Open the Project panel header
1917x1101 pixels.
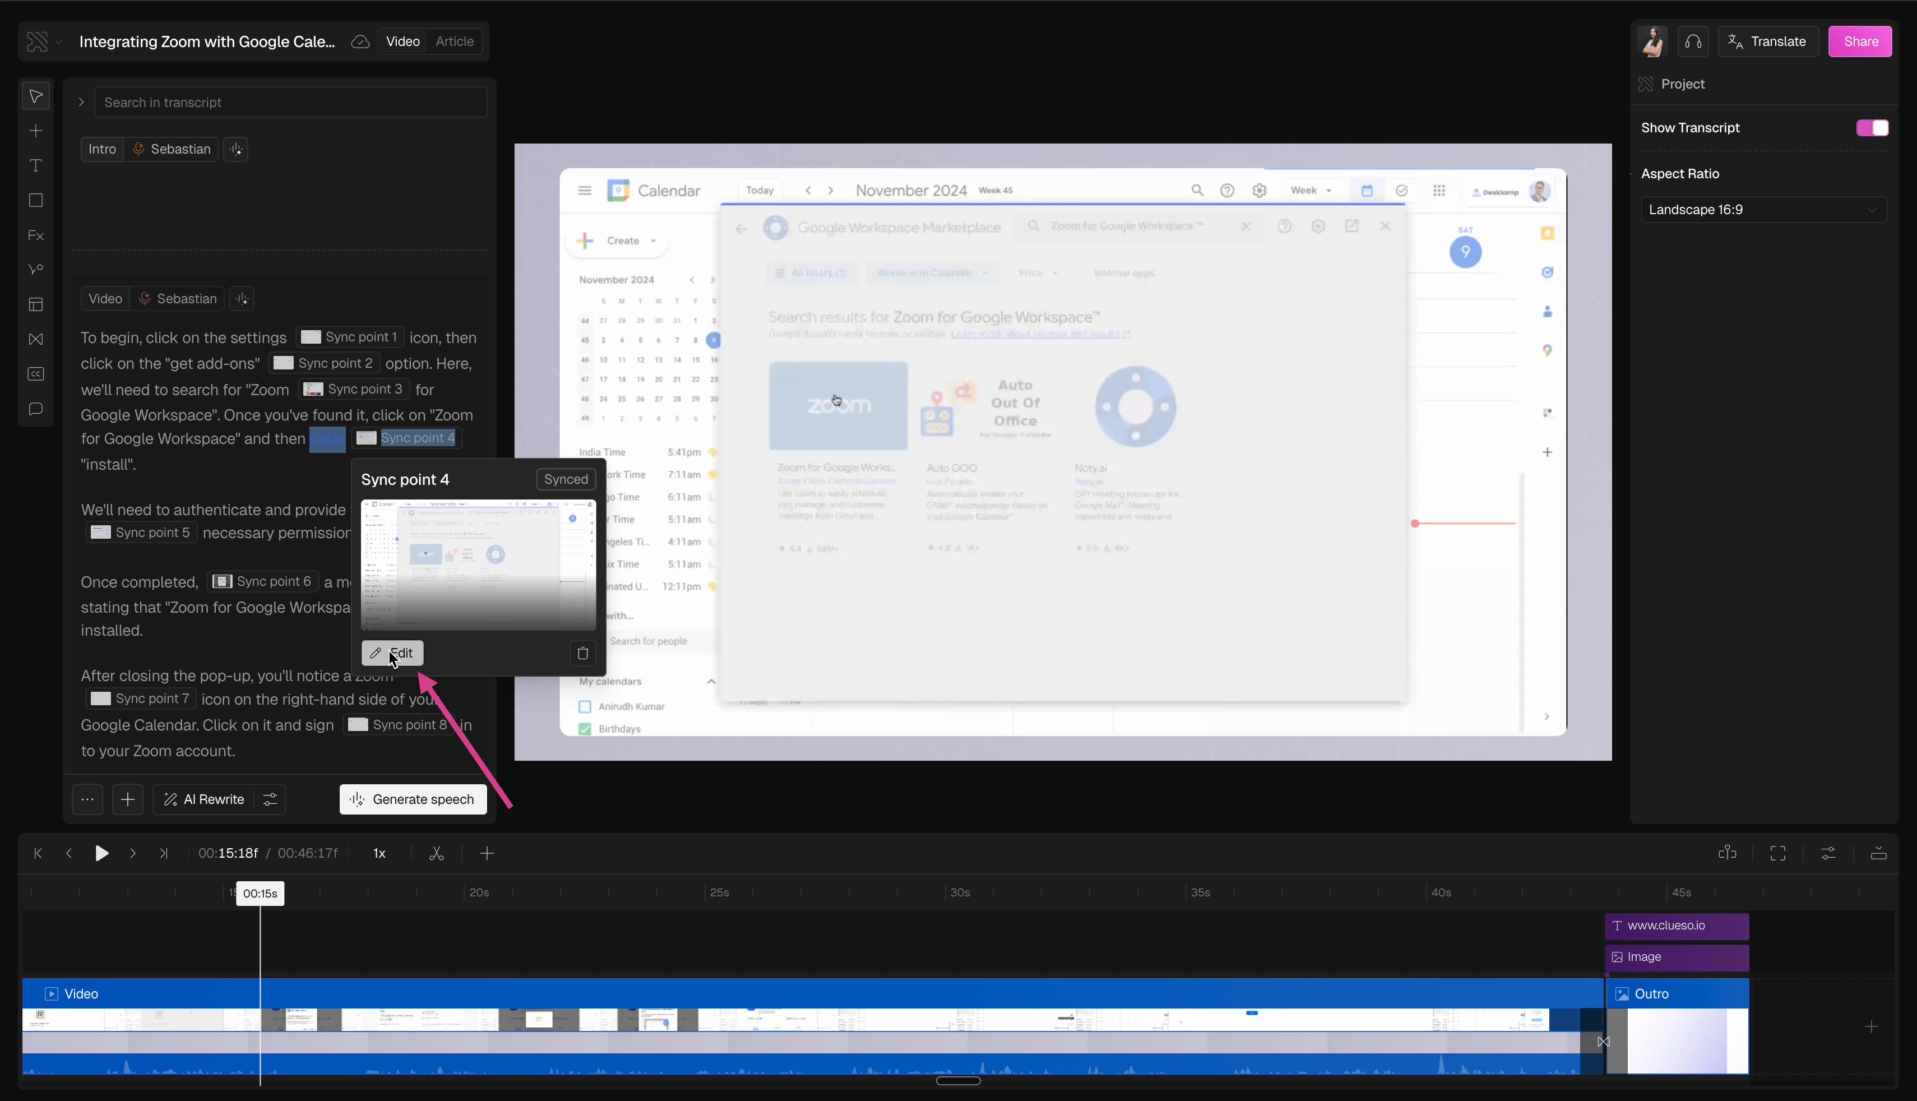(x=1683, y=84)
